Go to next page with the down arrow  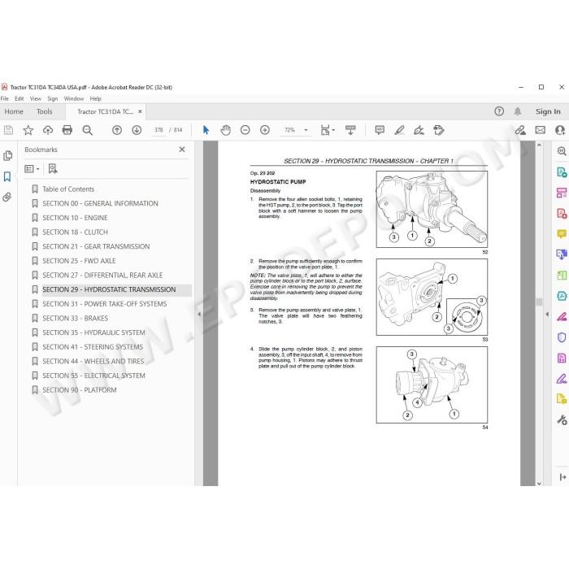[x=137, y=130]
